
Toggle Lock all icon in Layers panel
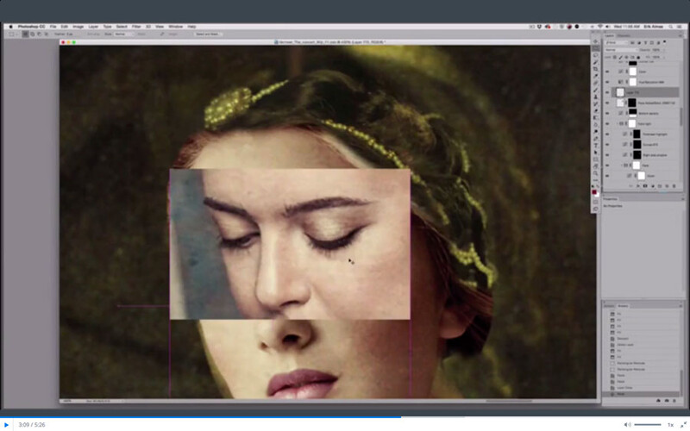[x=638, y=57]
